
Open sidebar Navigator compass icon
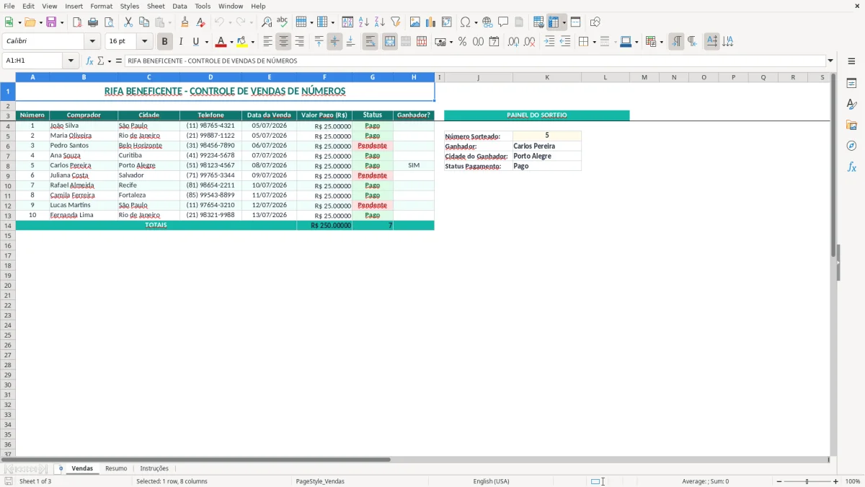(851, 146)
